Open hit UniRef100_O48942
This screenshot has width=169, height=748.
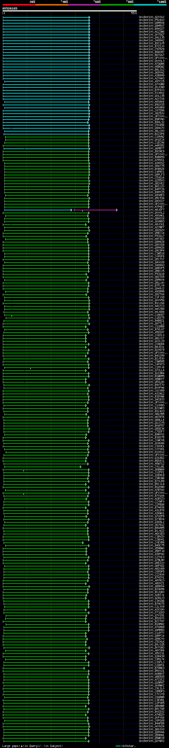pos(152,40)
